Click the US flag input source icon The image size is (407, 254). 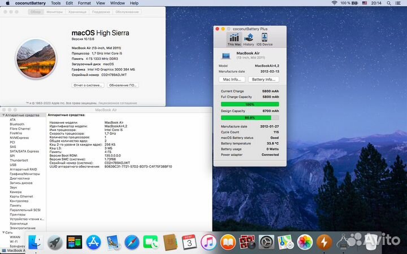point(365,3)
